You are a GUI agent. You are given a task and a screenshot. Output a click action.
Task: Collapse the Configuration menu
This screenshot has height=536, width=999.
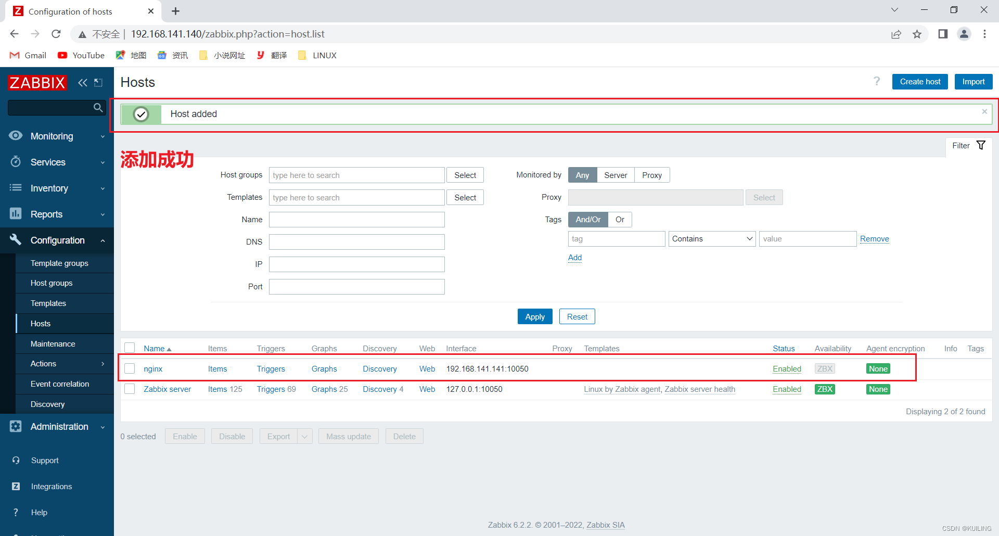57,240
